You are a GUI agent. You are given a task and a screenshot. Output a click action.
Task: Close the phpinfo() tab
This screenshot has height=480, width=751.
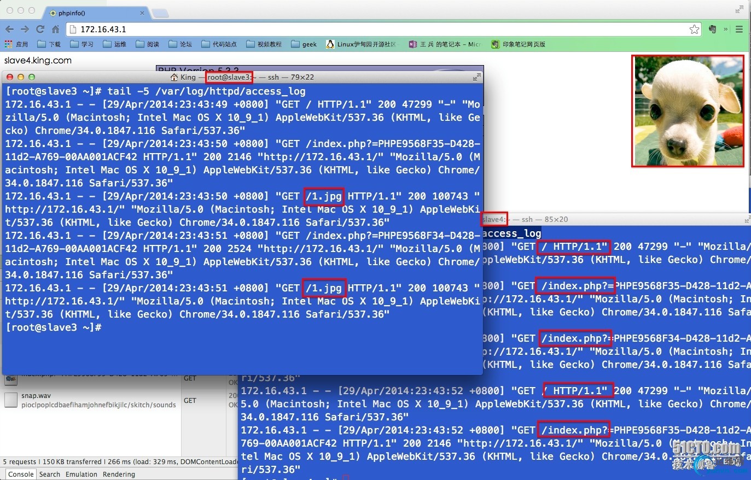point(142,13)
